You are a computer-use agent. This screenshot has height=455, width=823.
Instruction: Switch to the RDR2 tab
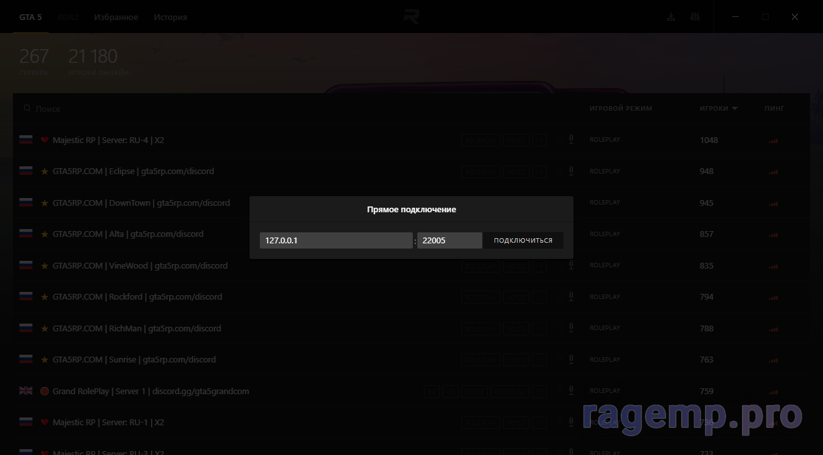point(67,17)
